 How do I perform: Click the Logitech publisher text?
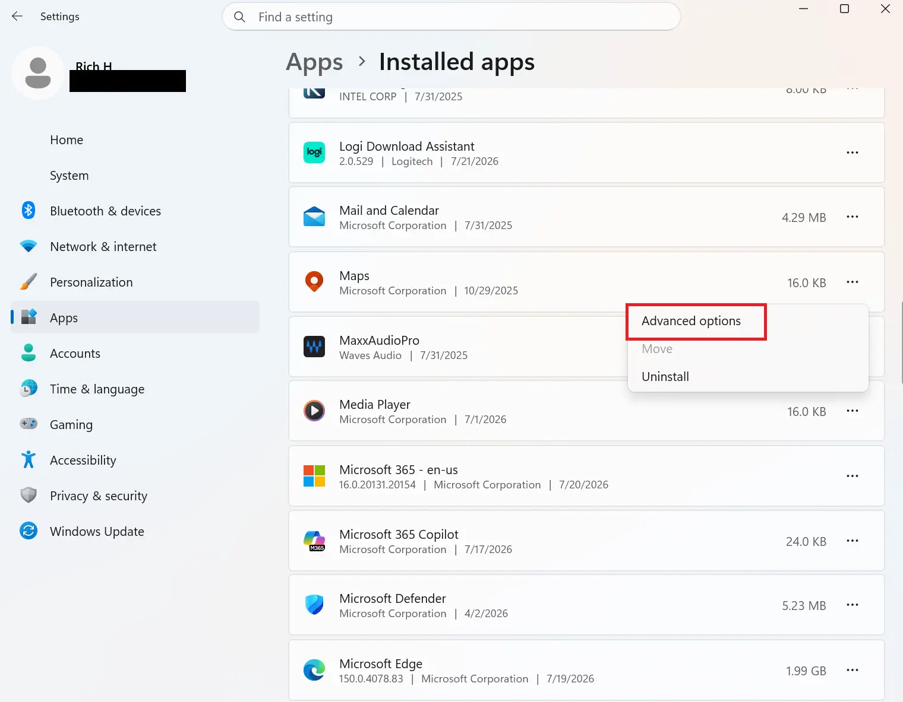coord(412,161)
